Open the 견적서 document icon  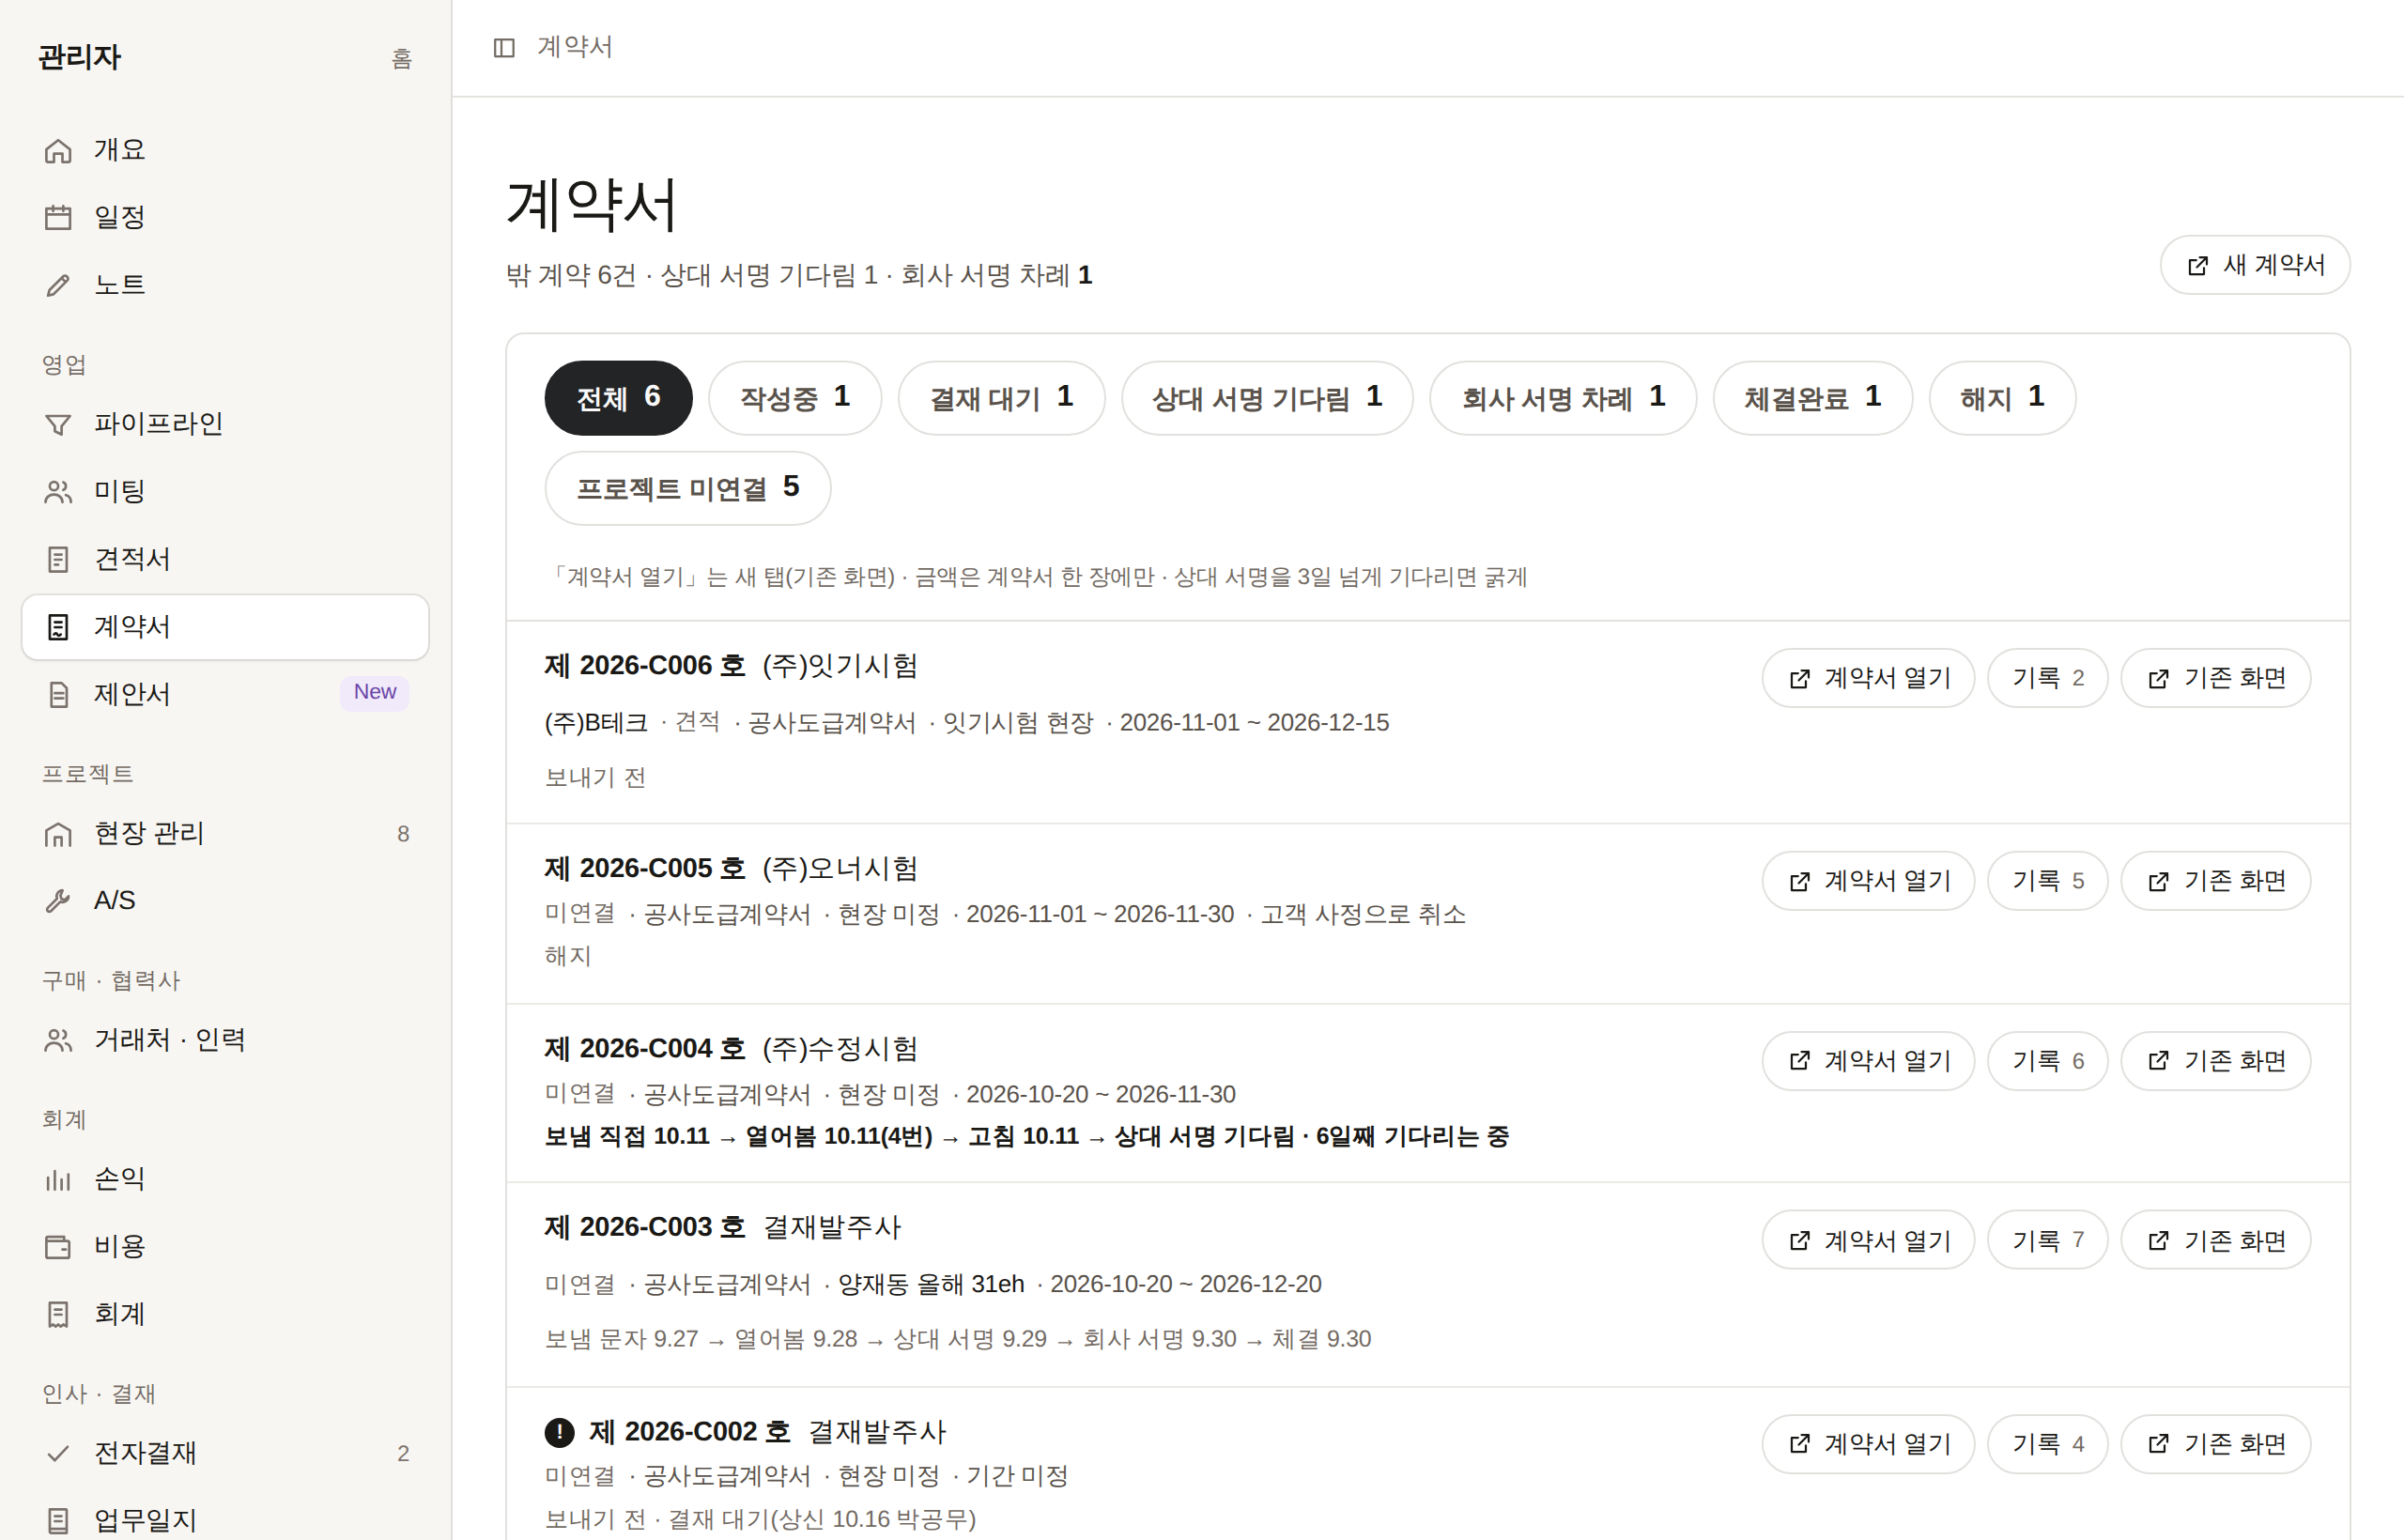(58, 559)
